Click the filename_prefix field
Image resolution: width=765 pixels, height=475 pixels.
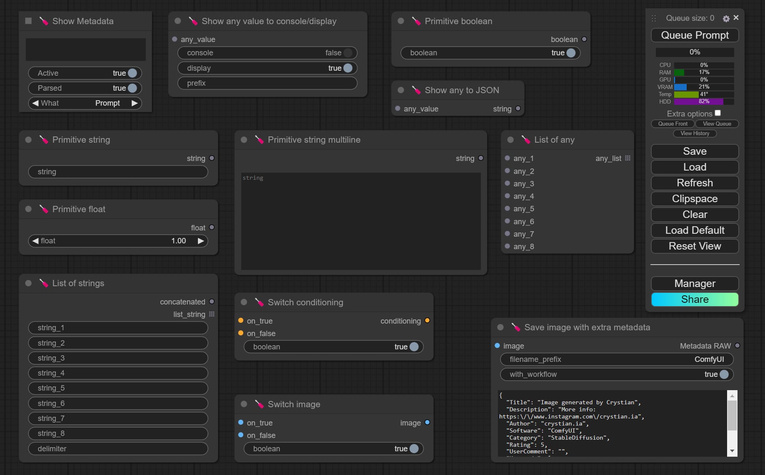[617, 359]
